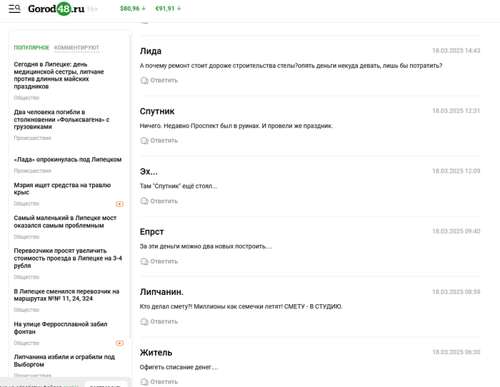This screenshot has height=387, width=500.
Task: Reply to Житель's comment via Ответить
Action: (164, 382)
